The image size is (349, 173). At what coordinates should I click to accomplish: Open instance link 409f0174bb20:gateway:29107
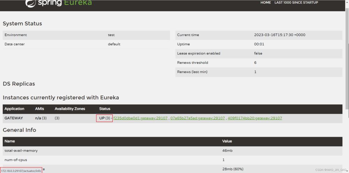(x=255, y=118)
